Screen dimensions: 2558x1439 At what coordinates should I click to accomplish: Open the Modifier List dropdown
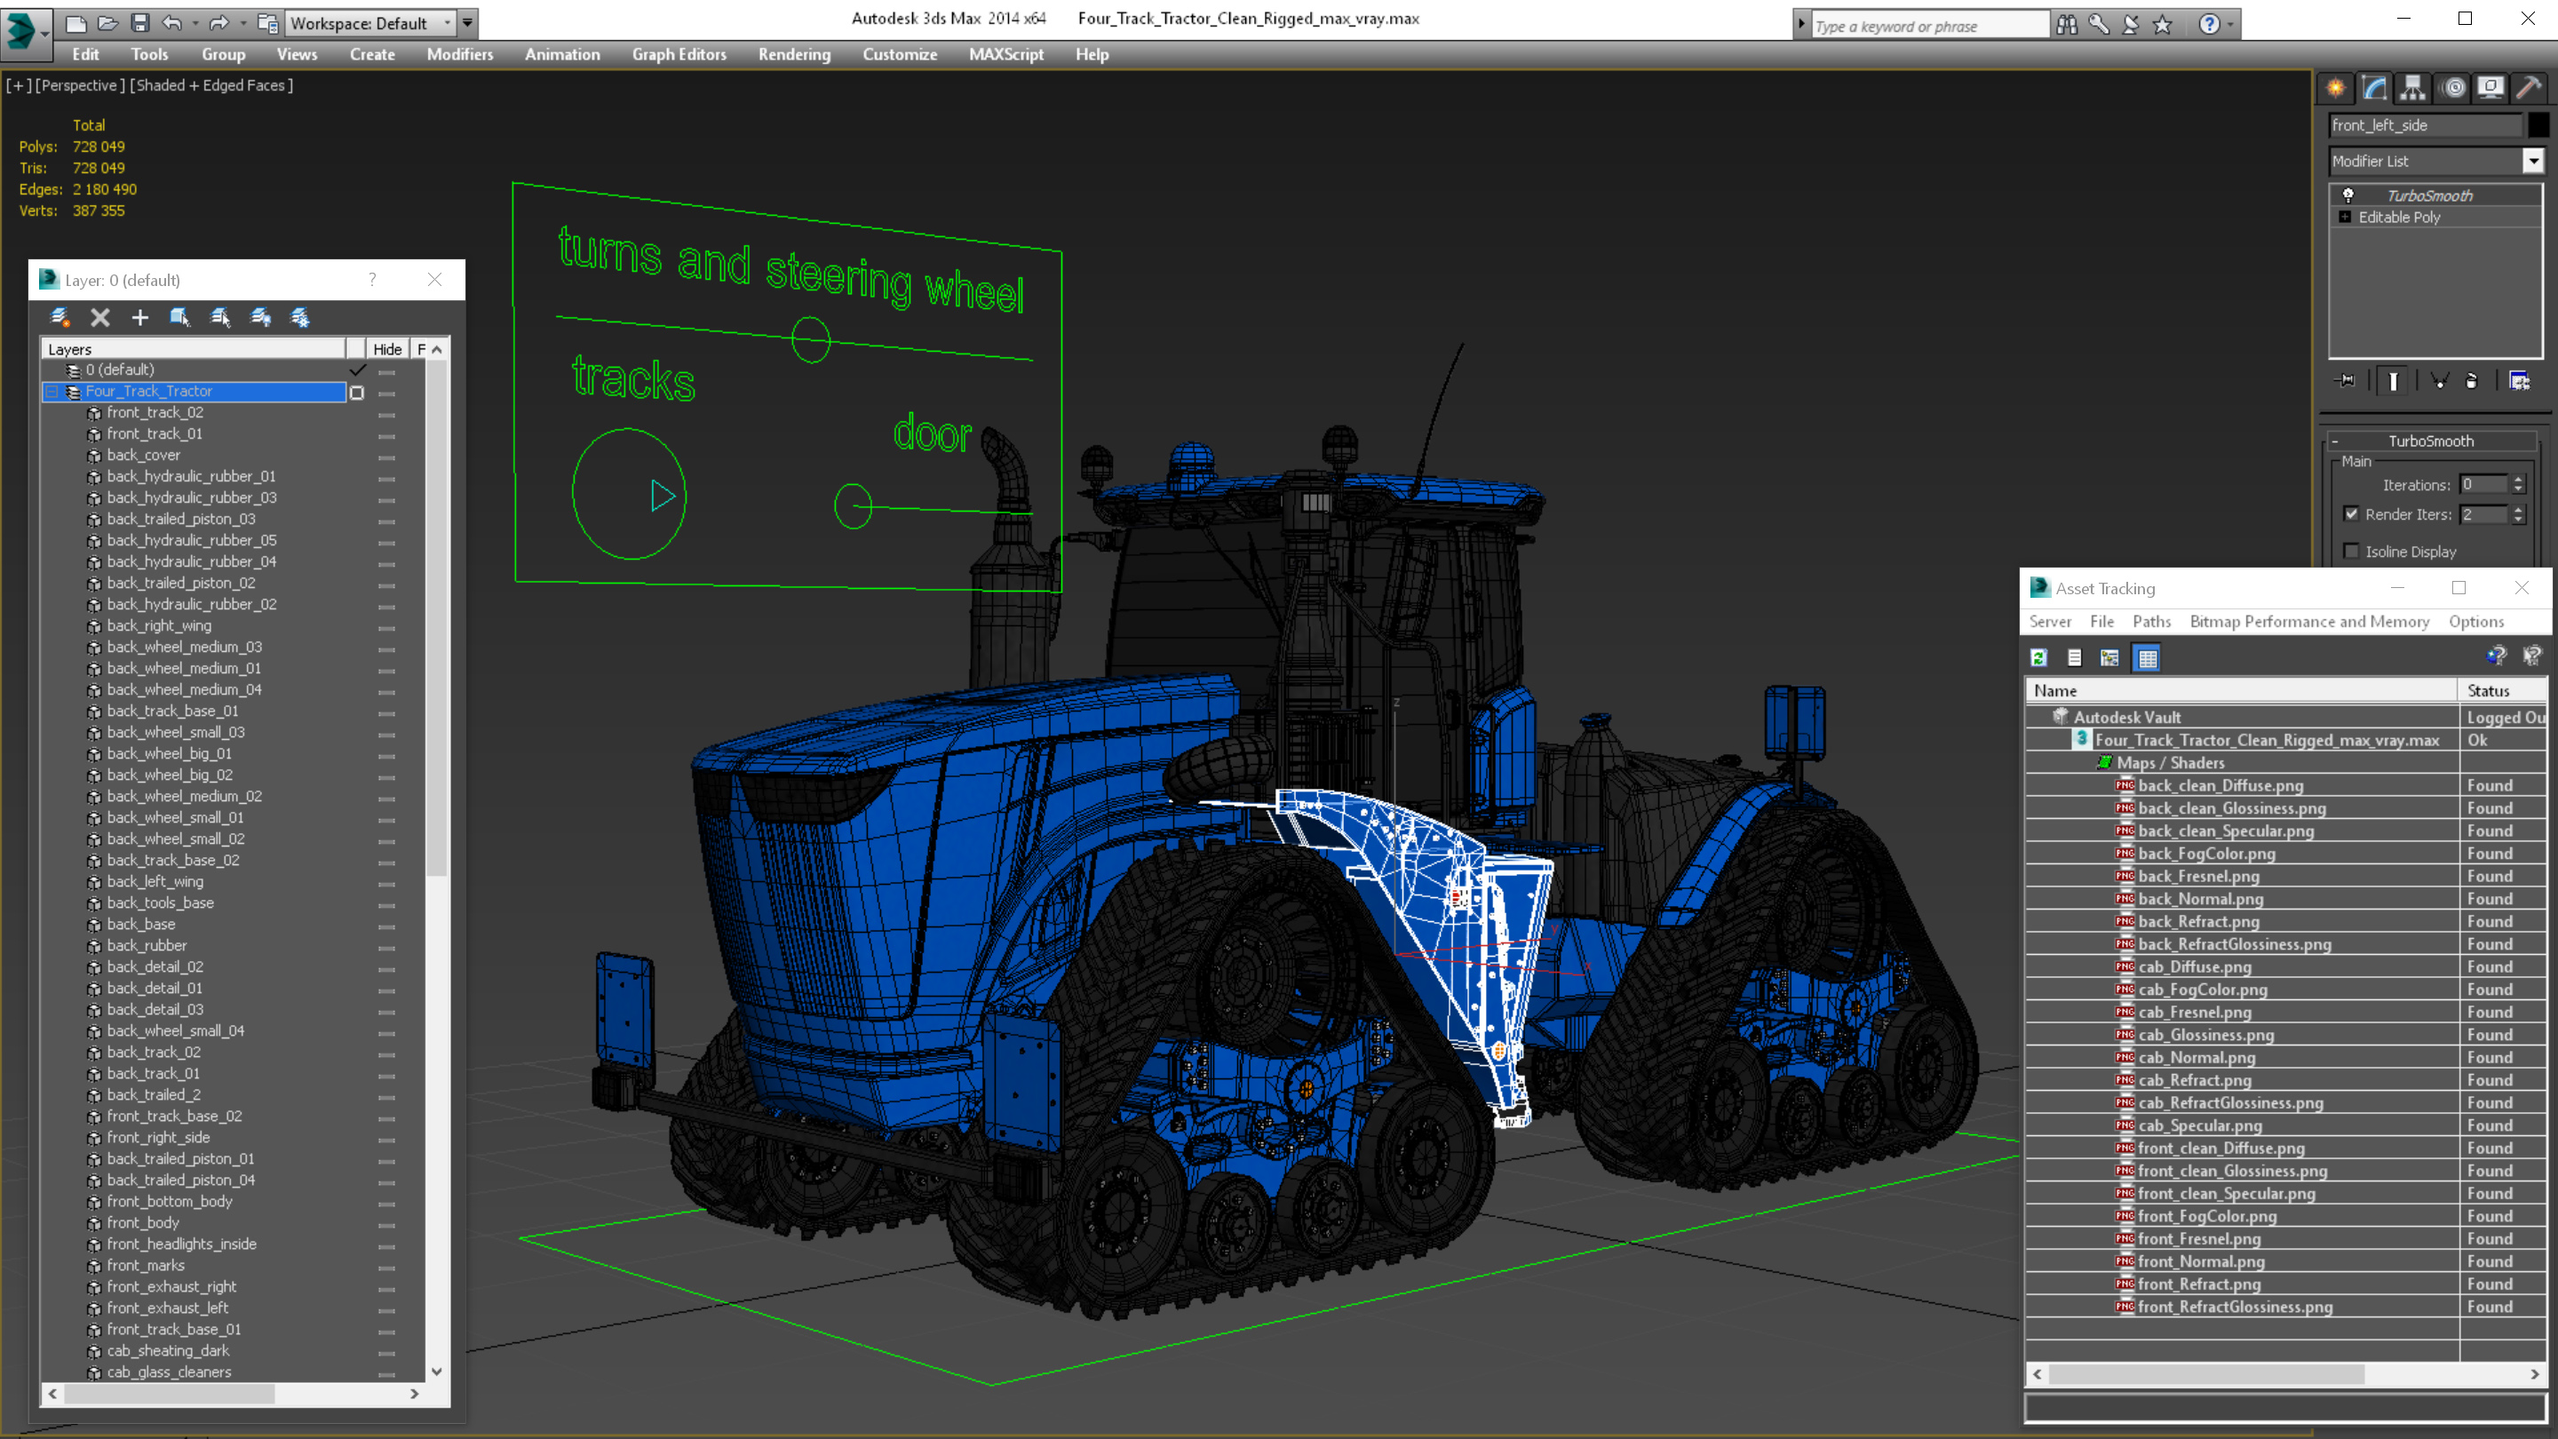pos(2533,161)
